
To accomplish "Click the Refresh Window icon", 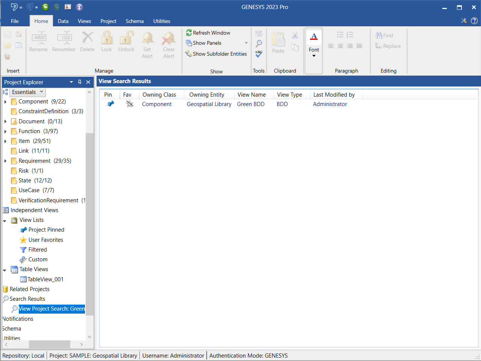I will tap(189, 33).
